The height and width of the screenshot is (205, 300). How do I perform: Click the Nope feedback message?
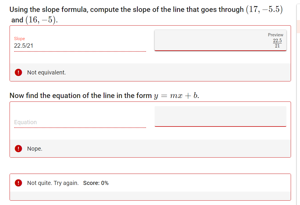[x=35, y=148]
